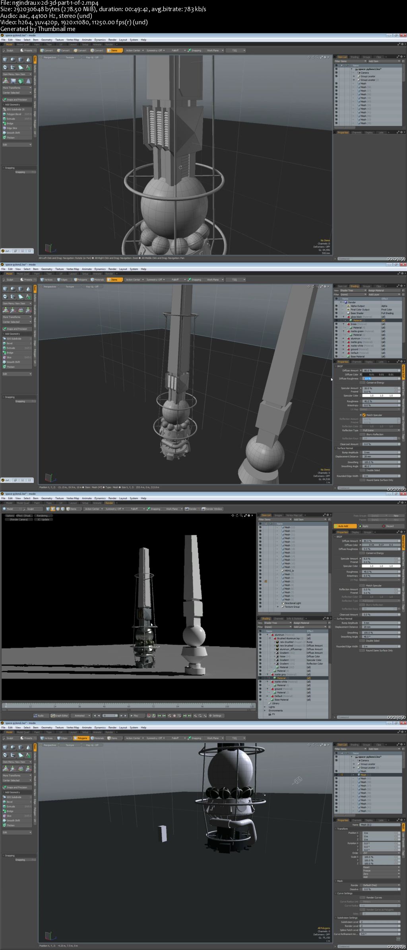The image size is (407, 950).
Task: Click Polygon Bevel in top screenshot
Action: point(17,114)
